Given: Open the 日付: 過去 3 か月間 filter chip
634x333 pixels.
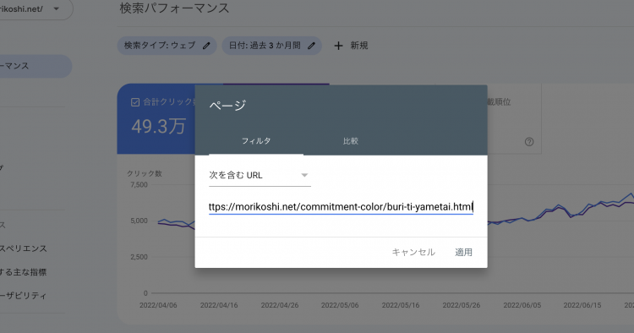Looking at the screenshot, I should click(271, 46).
